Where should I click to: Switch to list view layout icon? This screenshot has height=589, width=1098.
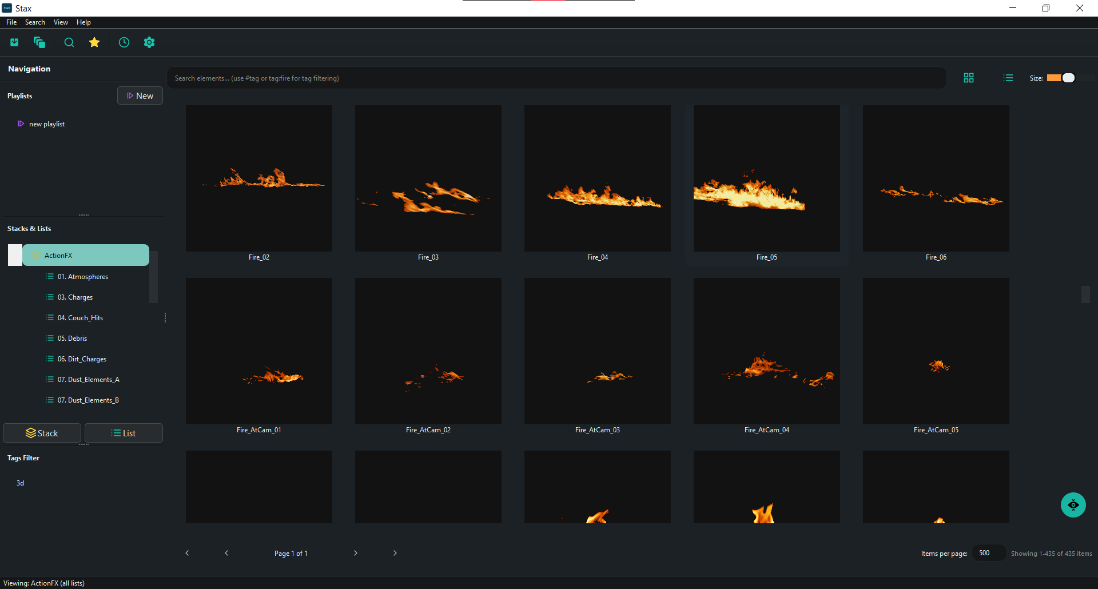click(1008, 78)
